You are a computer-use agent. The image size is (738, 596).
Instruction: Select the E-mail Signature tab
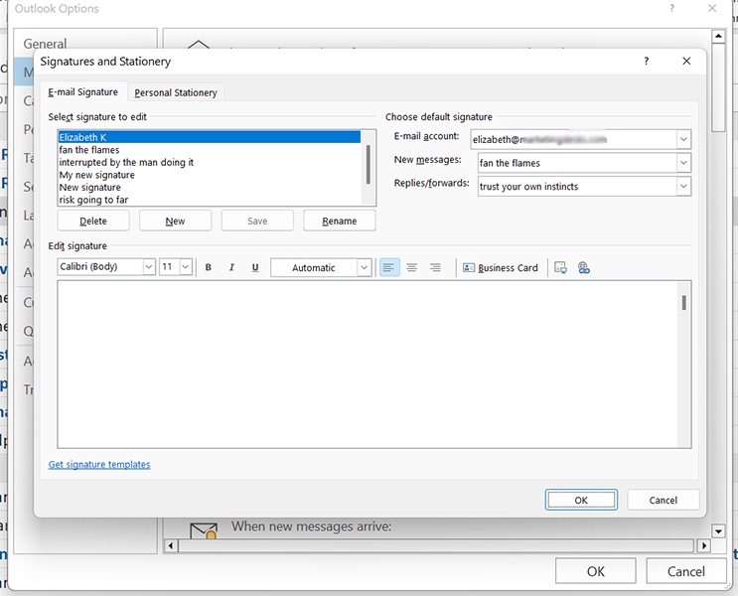82,91
